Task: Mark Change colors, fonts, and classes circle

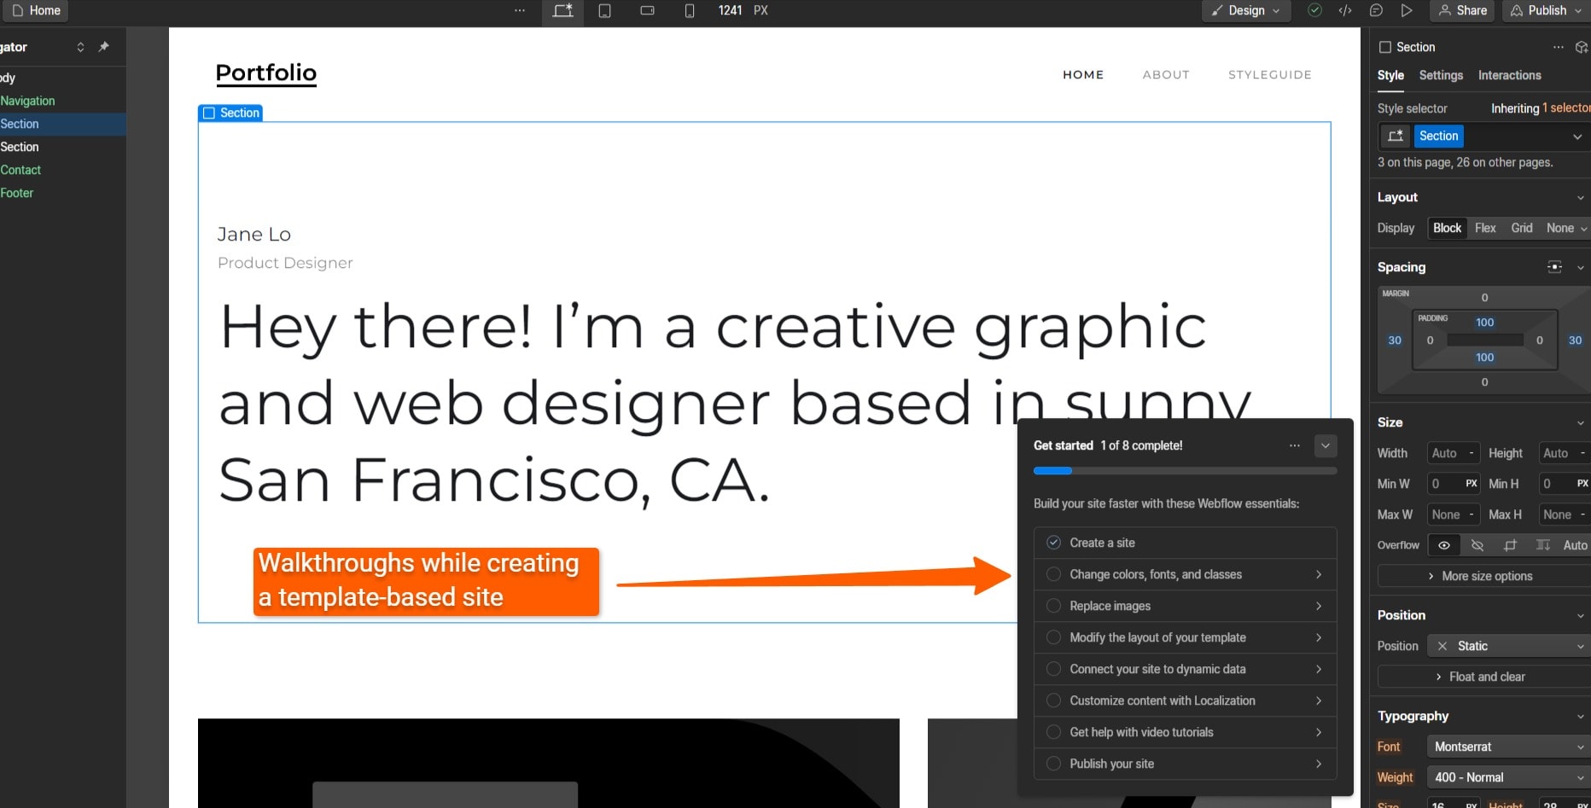Action: point(1054,574)
